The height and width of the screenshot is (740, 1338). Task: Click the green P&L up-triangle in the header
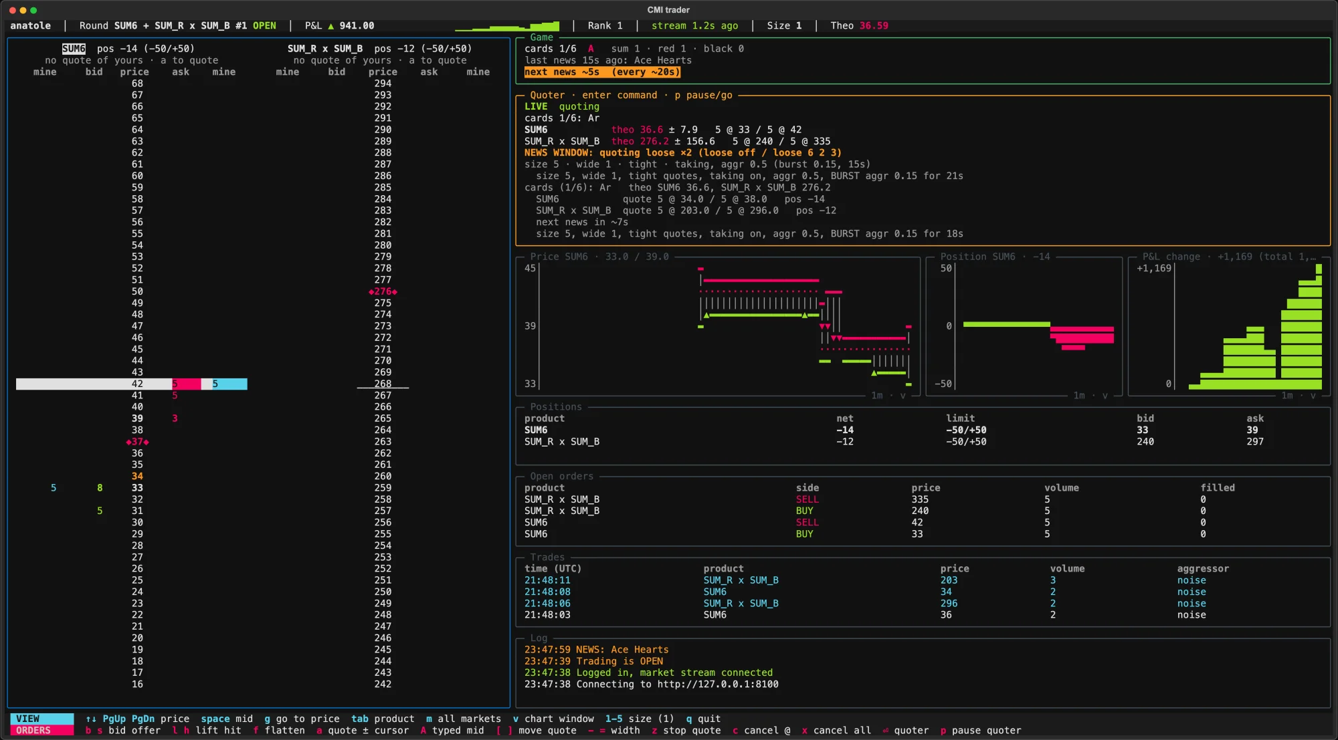coord(330,26)
